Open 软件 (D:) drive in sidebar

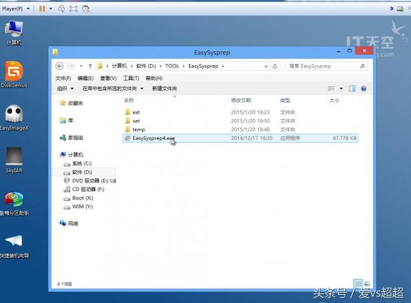point(78,172)
